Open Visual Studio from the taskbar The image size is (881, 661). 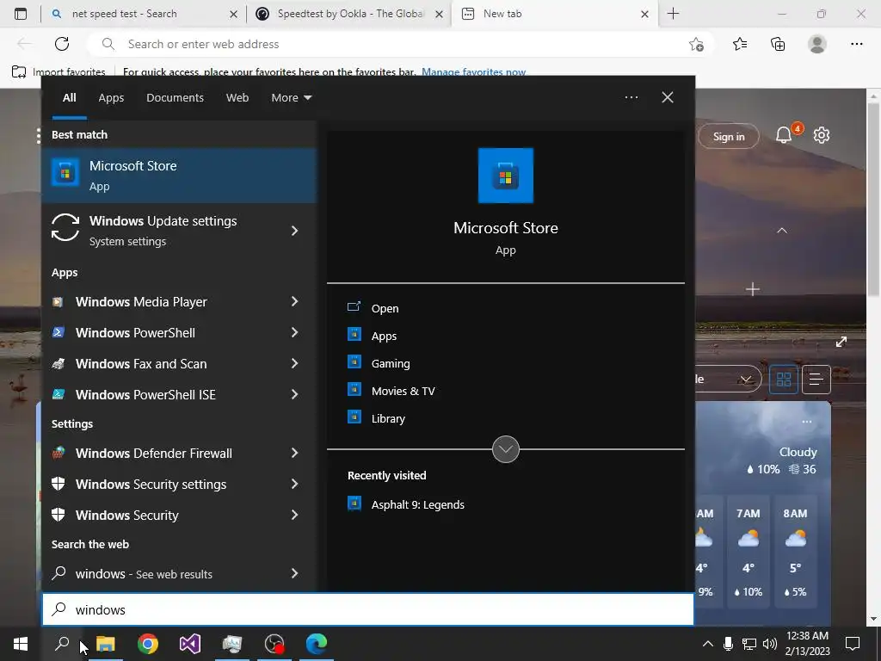pos(190,644)
